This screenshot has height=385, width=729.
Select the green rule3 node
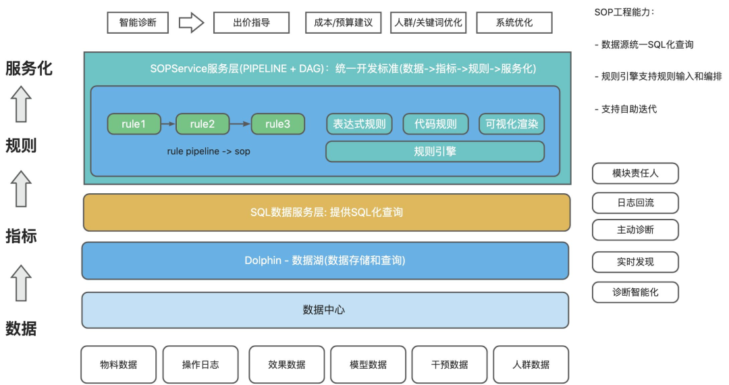[x=278, y=124]
